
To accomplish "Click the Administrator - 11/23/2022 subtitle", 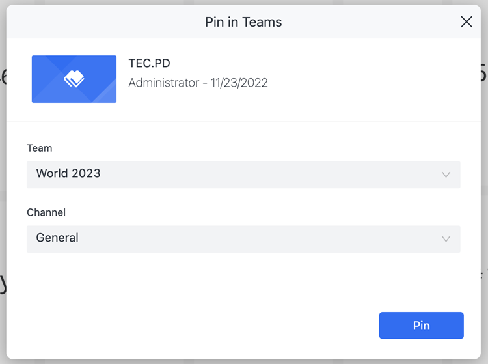I will pos(198,83).
